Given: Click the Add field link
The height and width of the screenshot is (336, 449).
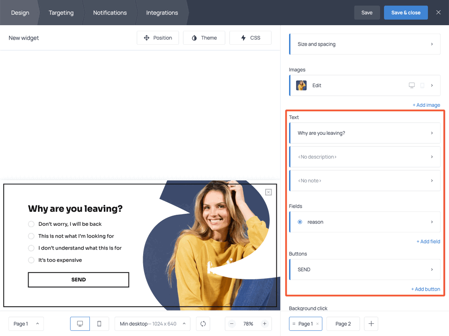Looking at the screenshot, I should (428, 241).
